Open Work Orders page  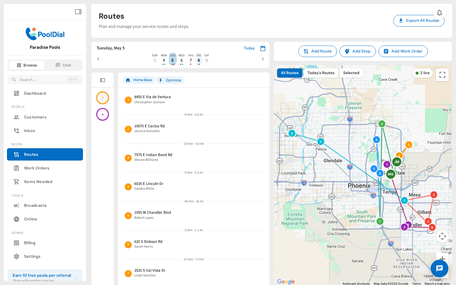[45, 168]
